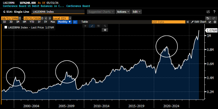Click the Add Data input field
This screenshot has height=109, width=218.
[169, 22]
